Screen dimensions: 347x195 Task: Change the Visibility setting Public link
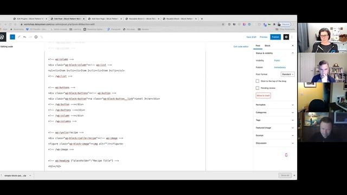tap(277, 60)
